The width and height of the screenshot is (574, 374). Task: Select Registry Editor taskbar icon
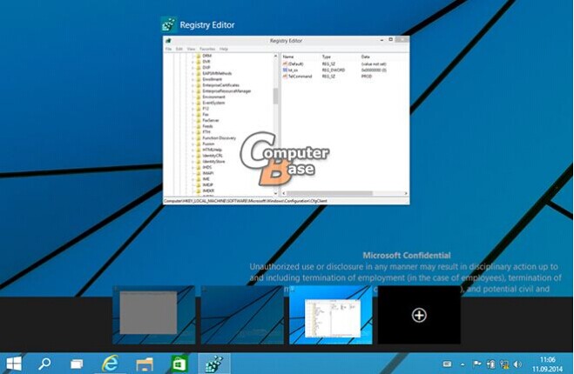(x=214, y=364)
